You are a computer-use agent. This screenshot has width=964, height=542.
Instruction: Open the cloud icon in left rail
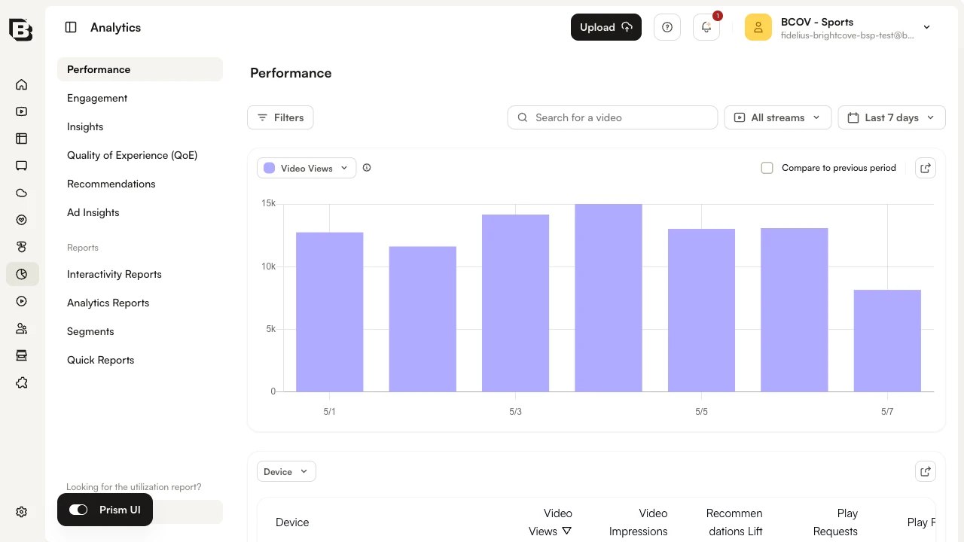pos(22,193)
